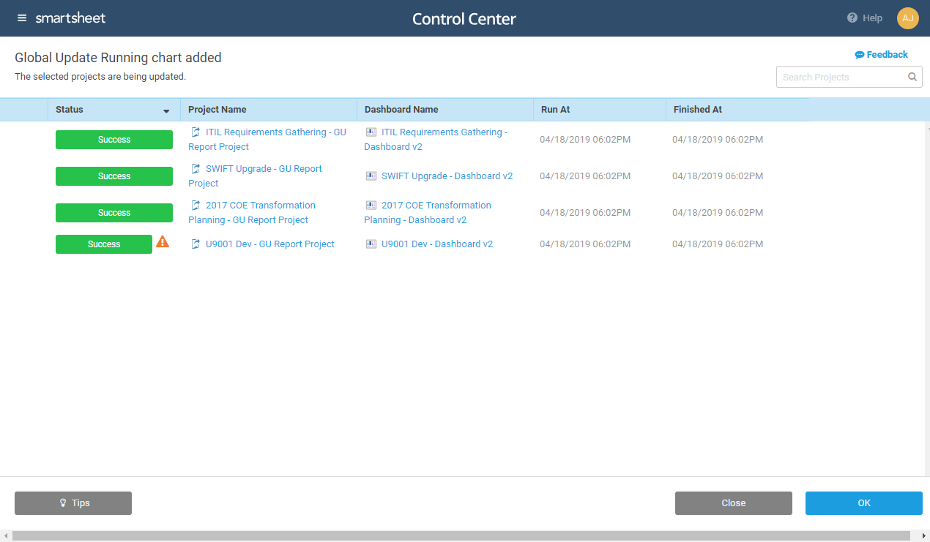Image resolution: width=930 pixels, height=542 pixels.
Task: Click dashboard icon beside SWIFT Upgrade - Dashboard v2
Action: 371,176
